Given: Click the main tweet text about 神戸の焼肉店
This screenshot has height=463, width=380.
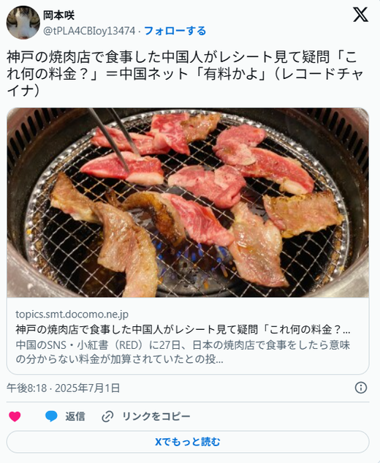Looking at the screenshot, I should point(184,74).
